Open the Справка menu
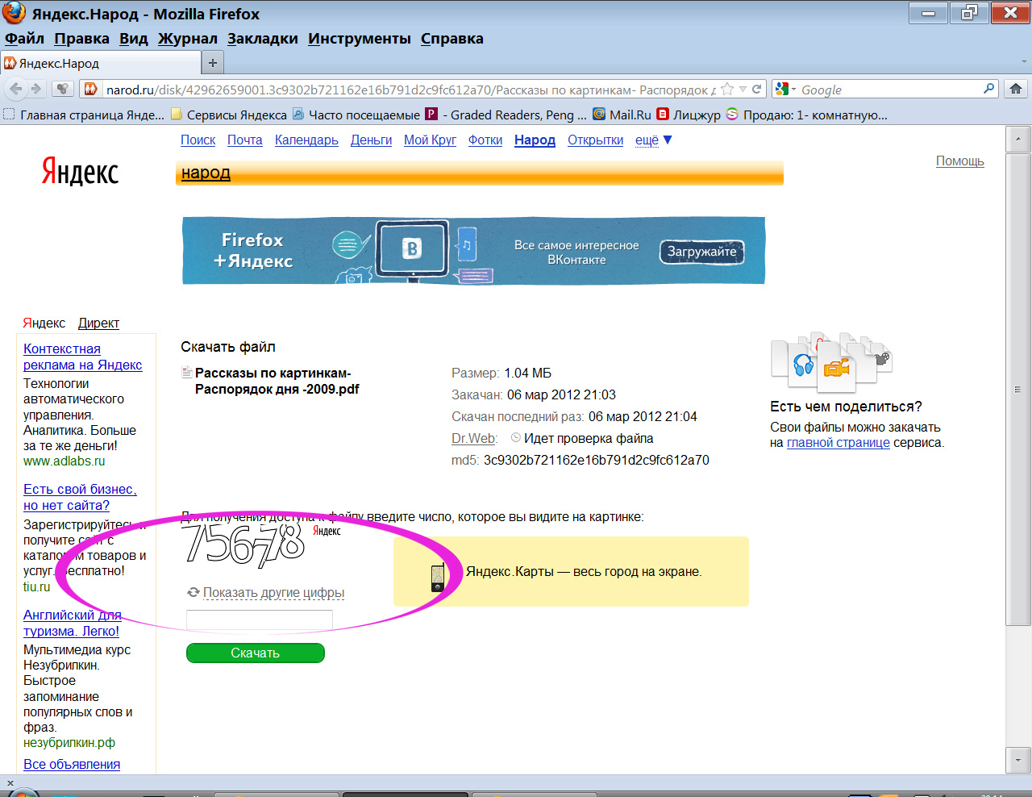Screen dimensions: 1032x797 [x=452, y=39]
